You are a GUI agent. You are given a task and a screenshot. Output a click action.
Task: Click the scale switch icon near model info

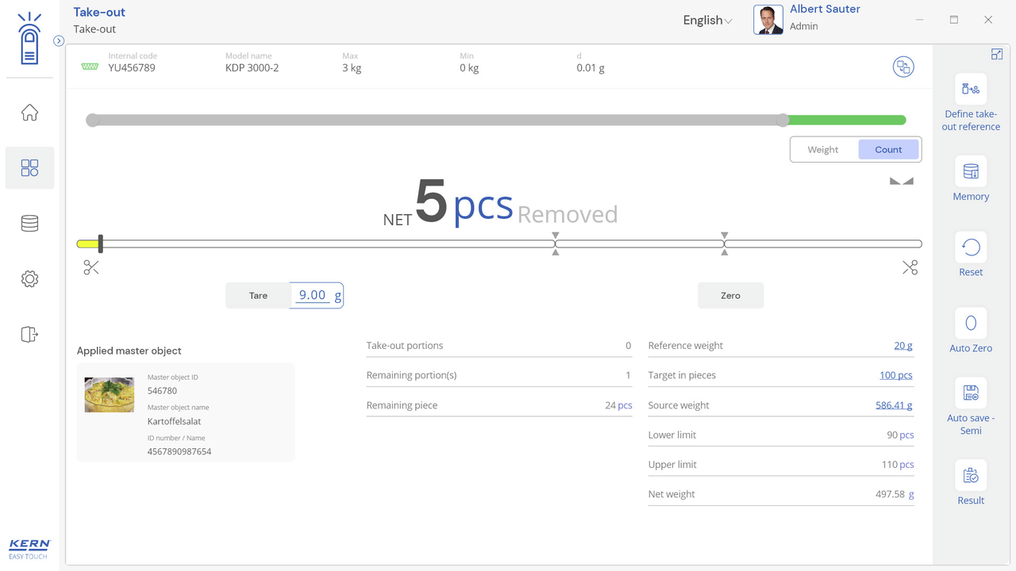(x=902, y=67)
